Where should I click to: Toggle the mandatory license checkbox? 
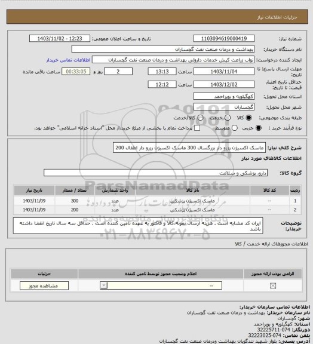click(273, 285)
